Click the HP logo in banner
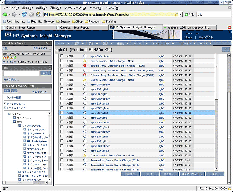This screenshot has width=233, height=192. pyautogui.click(x=8, y=35)
